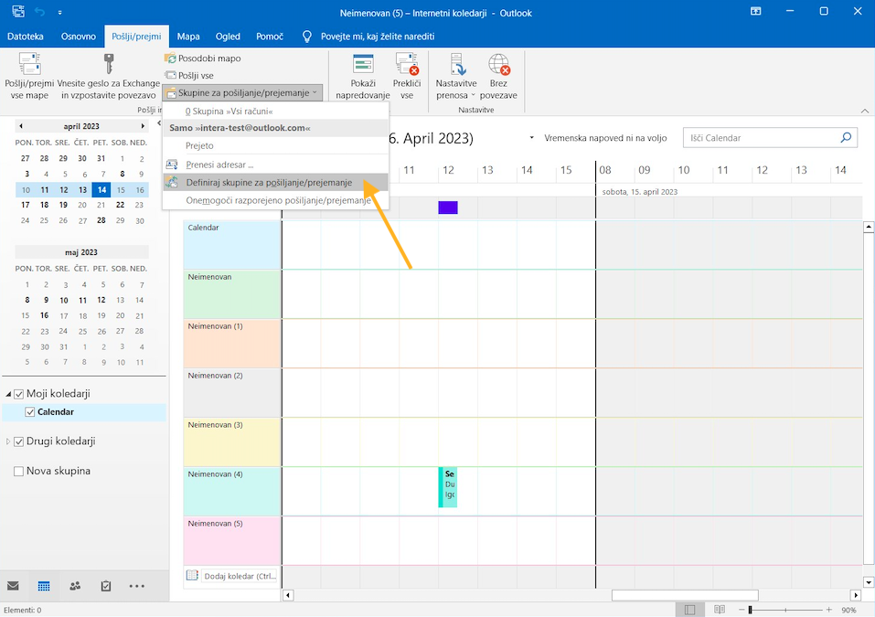Click next month arrow in mini calendar

(143, 126)
